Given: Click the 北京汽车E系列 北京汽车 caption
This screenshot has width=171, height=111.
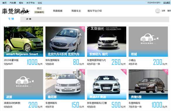Looking at the screenshot, I should coord(64,54).
